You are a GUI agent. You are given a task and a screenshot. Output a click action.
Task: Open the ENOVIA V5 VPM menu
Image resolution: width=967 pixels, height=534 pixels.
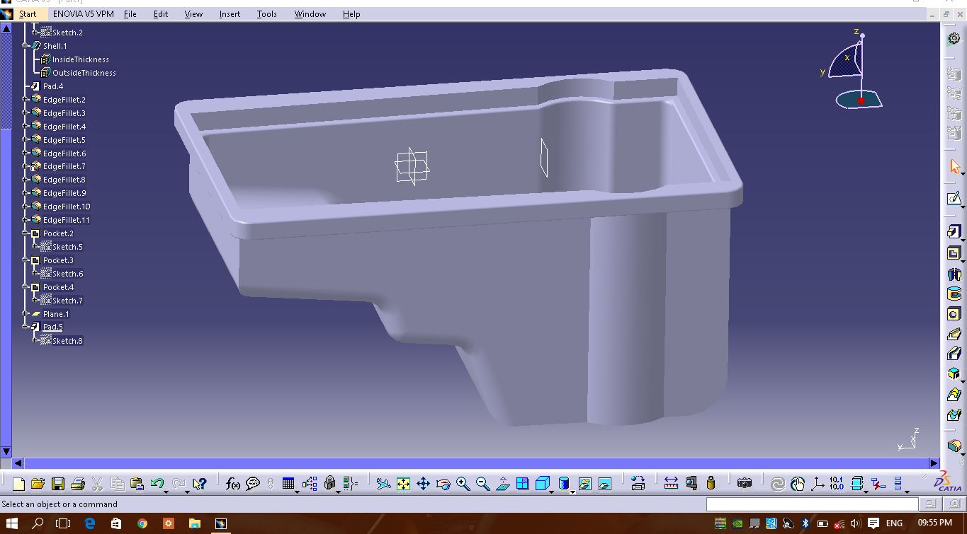(83, 14)
